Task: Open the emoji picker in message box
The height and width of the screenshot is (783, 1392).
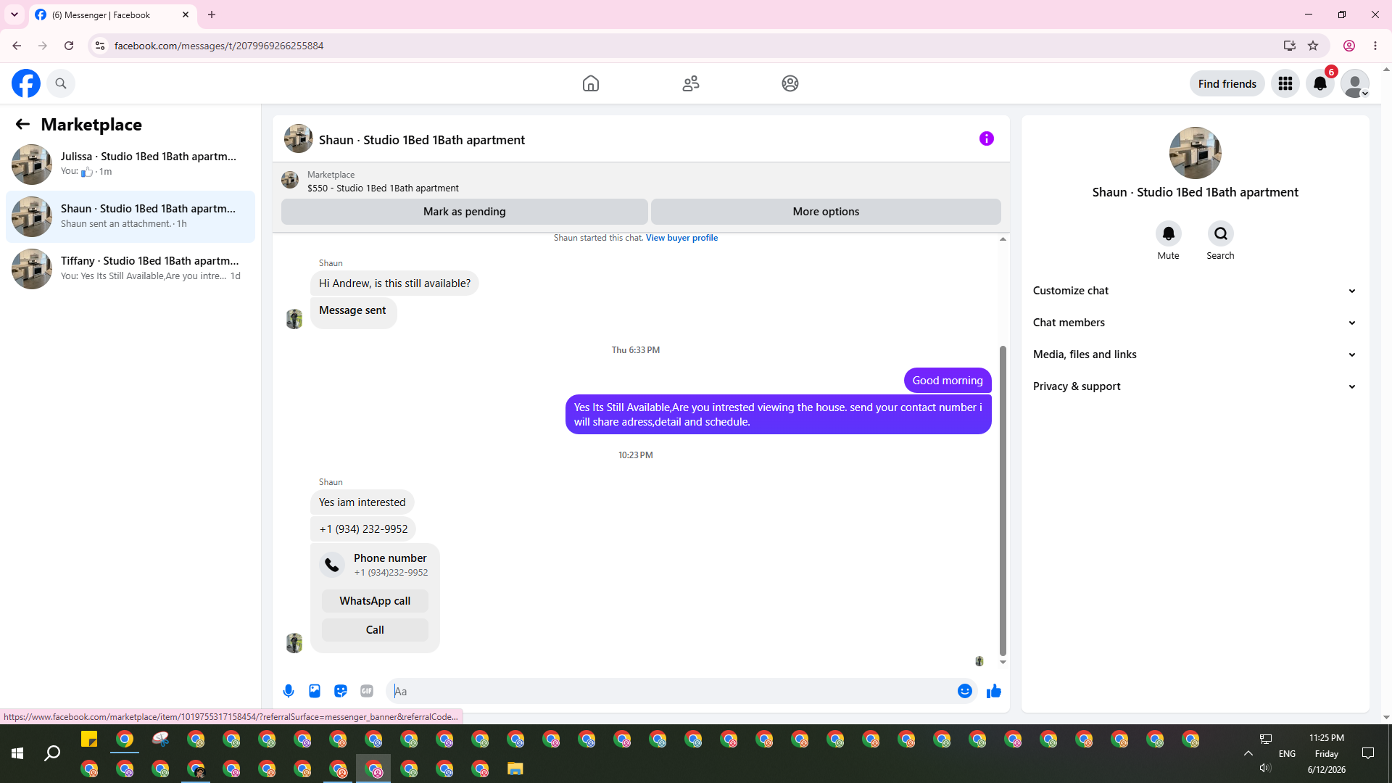Action: click(x=965, y=691)
